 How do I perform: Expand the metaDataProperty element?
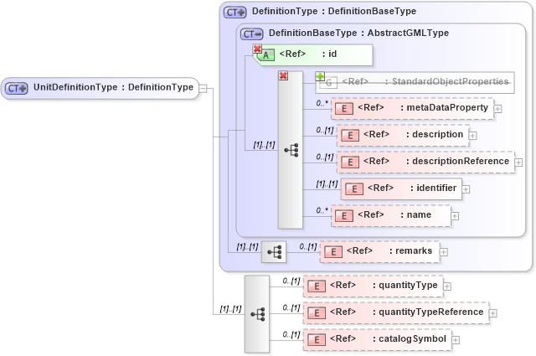[x=498, y=109]
